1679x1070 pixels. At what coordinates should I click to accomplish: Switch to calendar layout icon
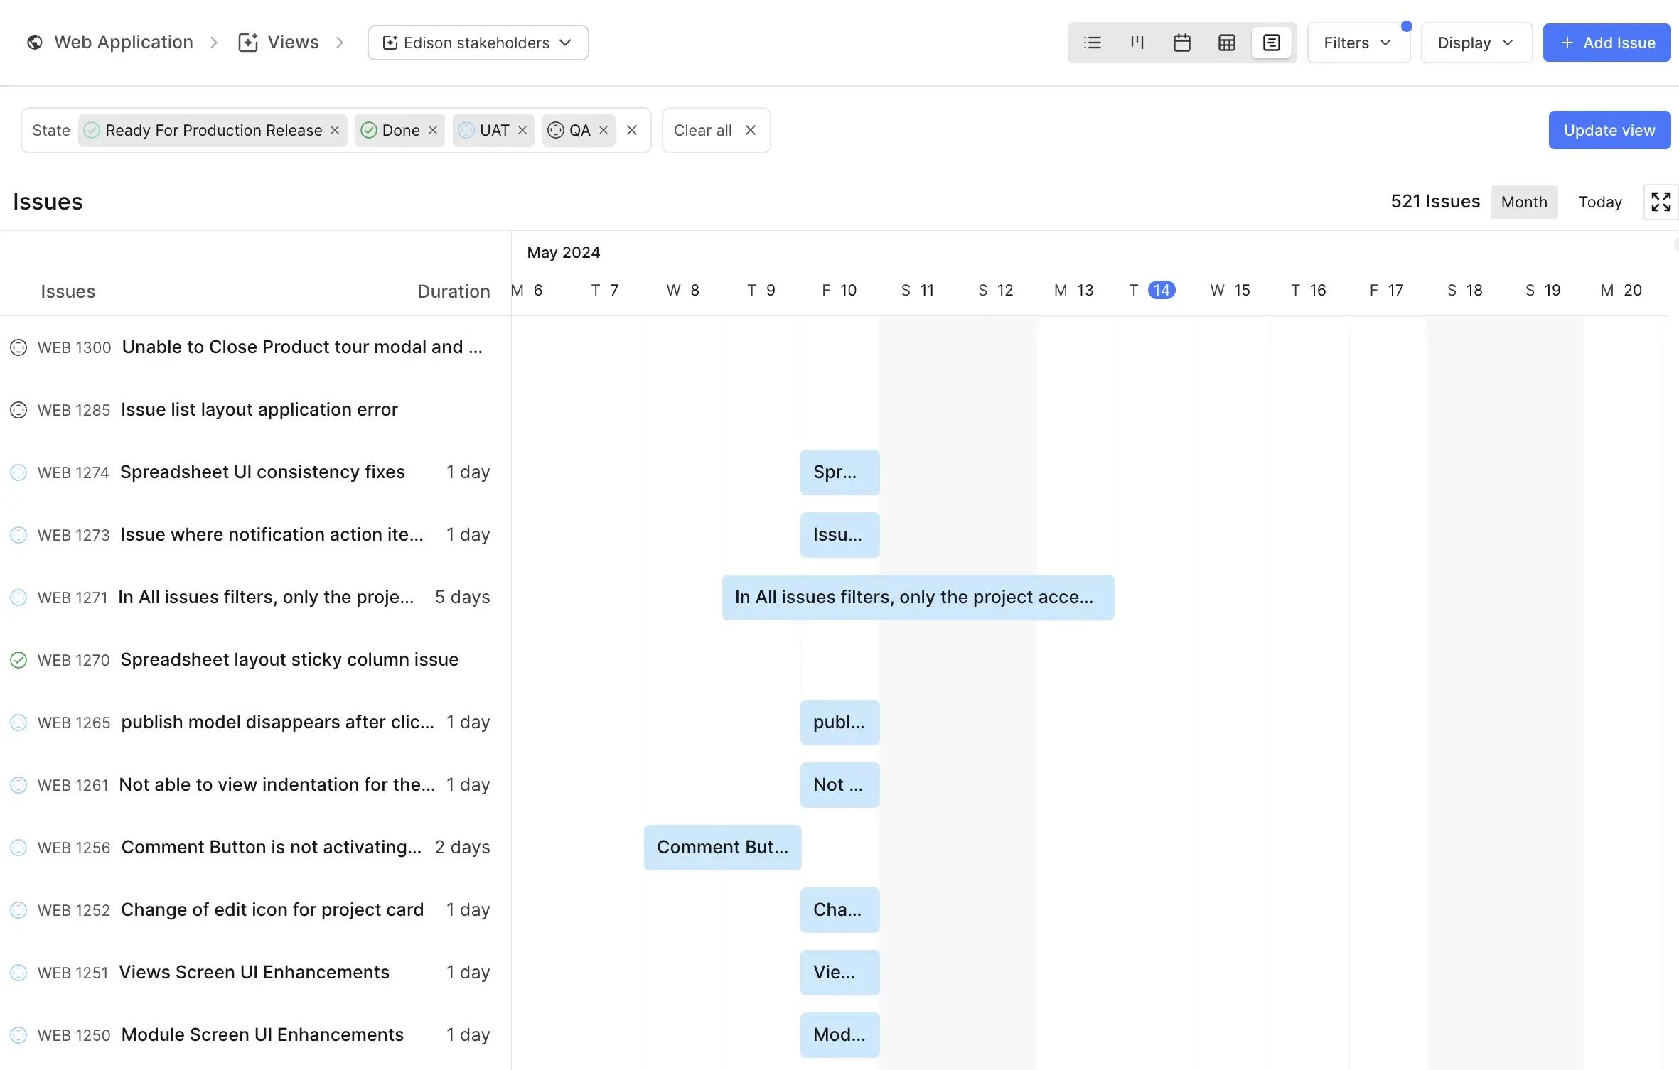[x=1182, y=43]
